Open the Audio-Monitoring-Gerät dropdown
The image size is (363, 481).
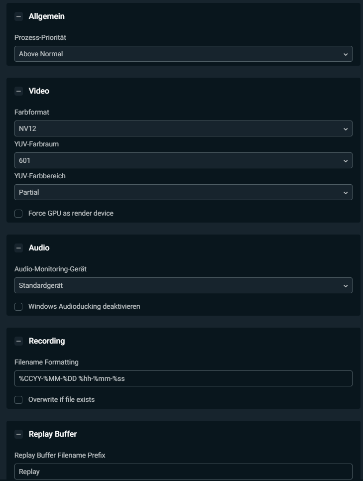pyautogui.click(x=183, y=285)
